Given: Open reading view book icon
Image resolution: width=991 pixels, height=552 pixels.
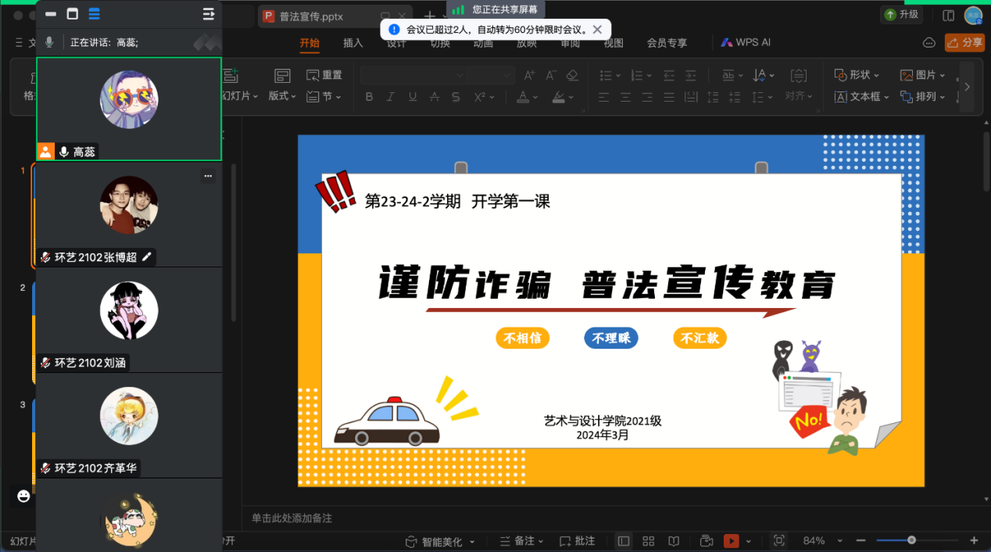Looking at the screenshot, I should point(673,541).
